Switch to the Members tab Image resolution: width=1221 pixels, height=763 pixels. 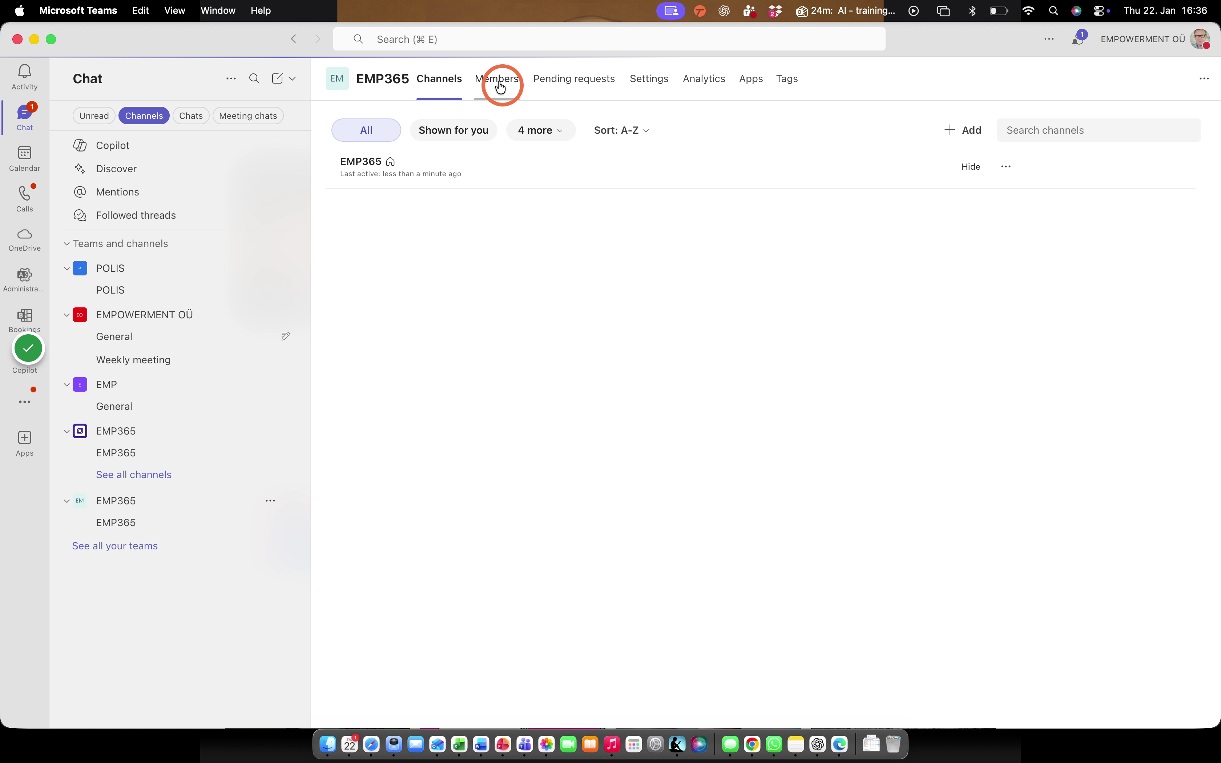496,79
